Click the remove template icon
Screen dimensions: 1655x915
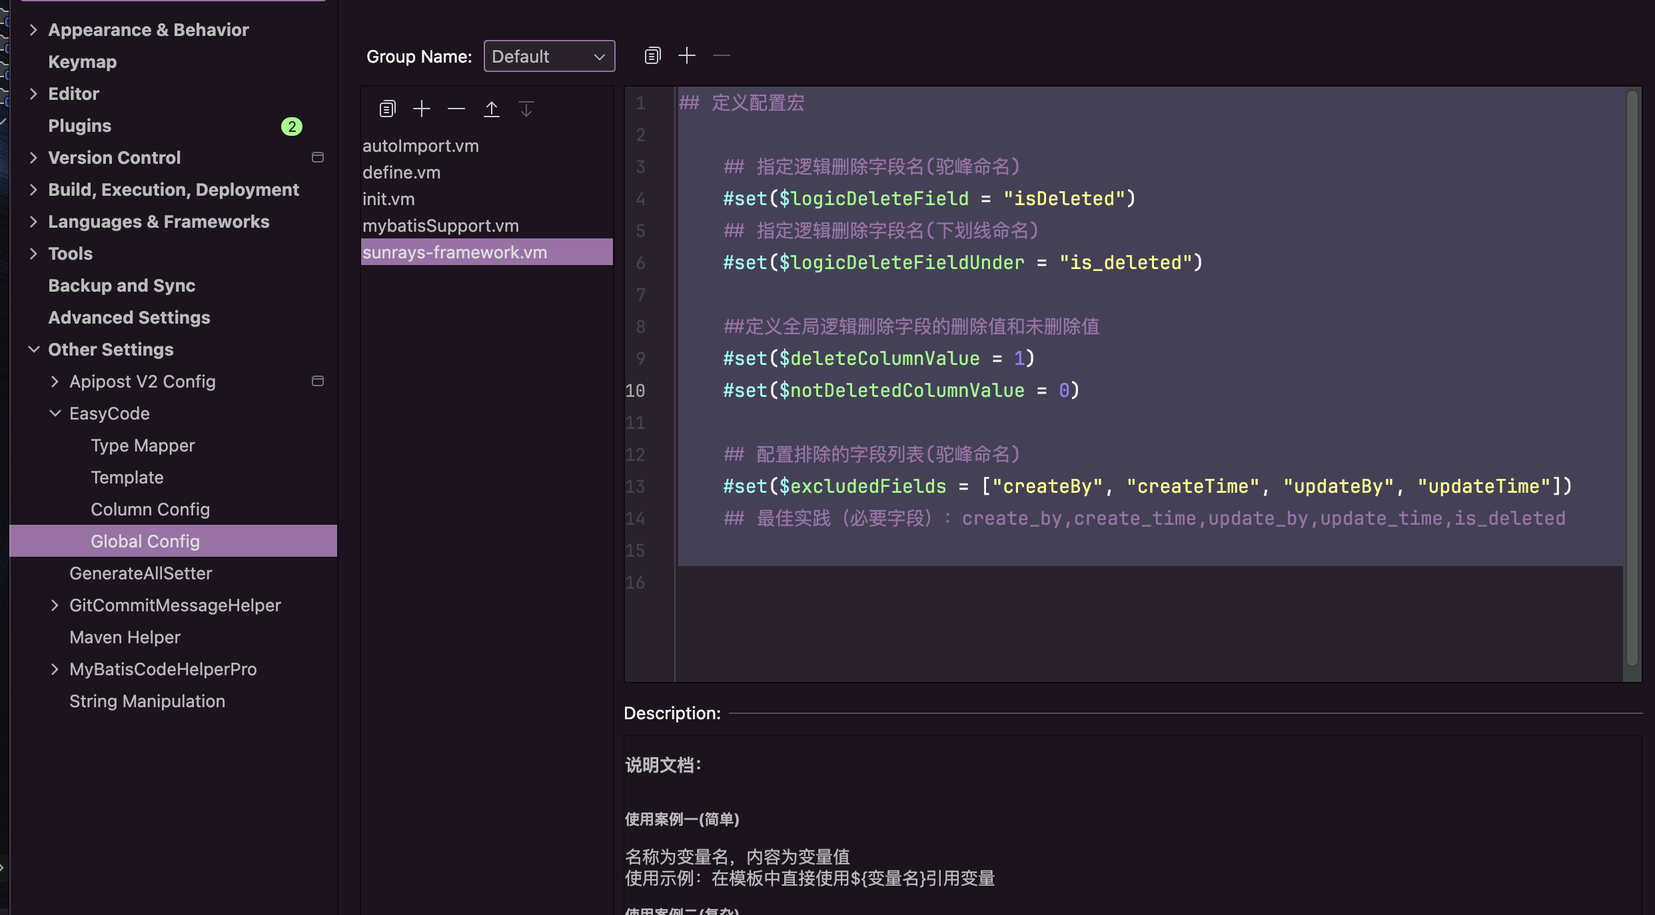coord(456,107)
